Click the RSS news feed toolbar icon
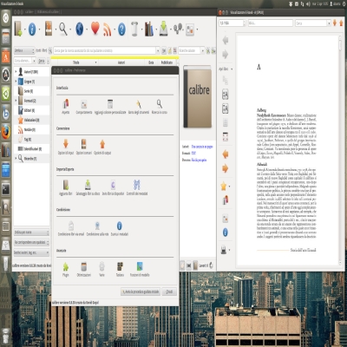The width and height of the screenshot is (347, 347). point(108,29)
